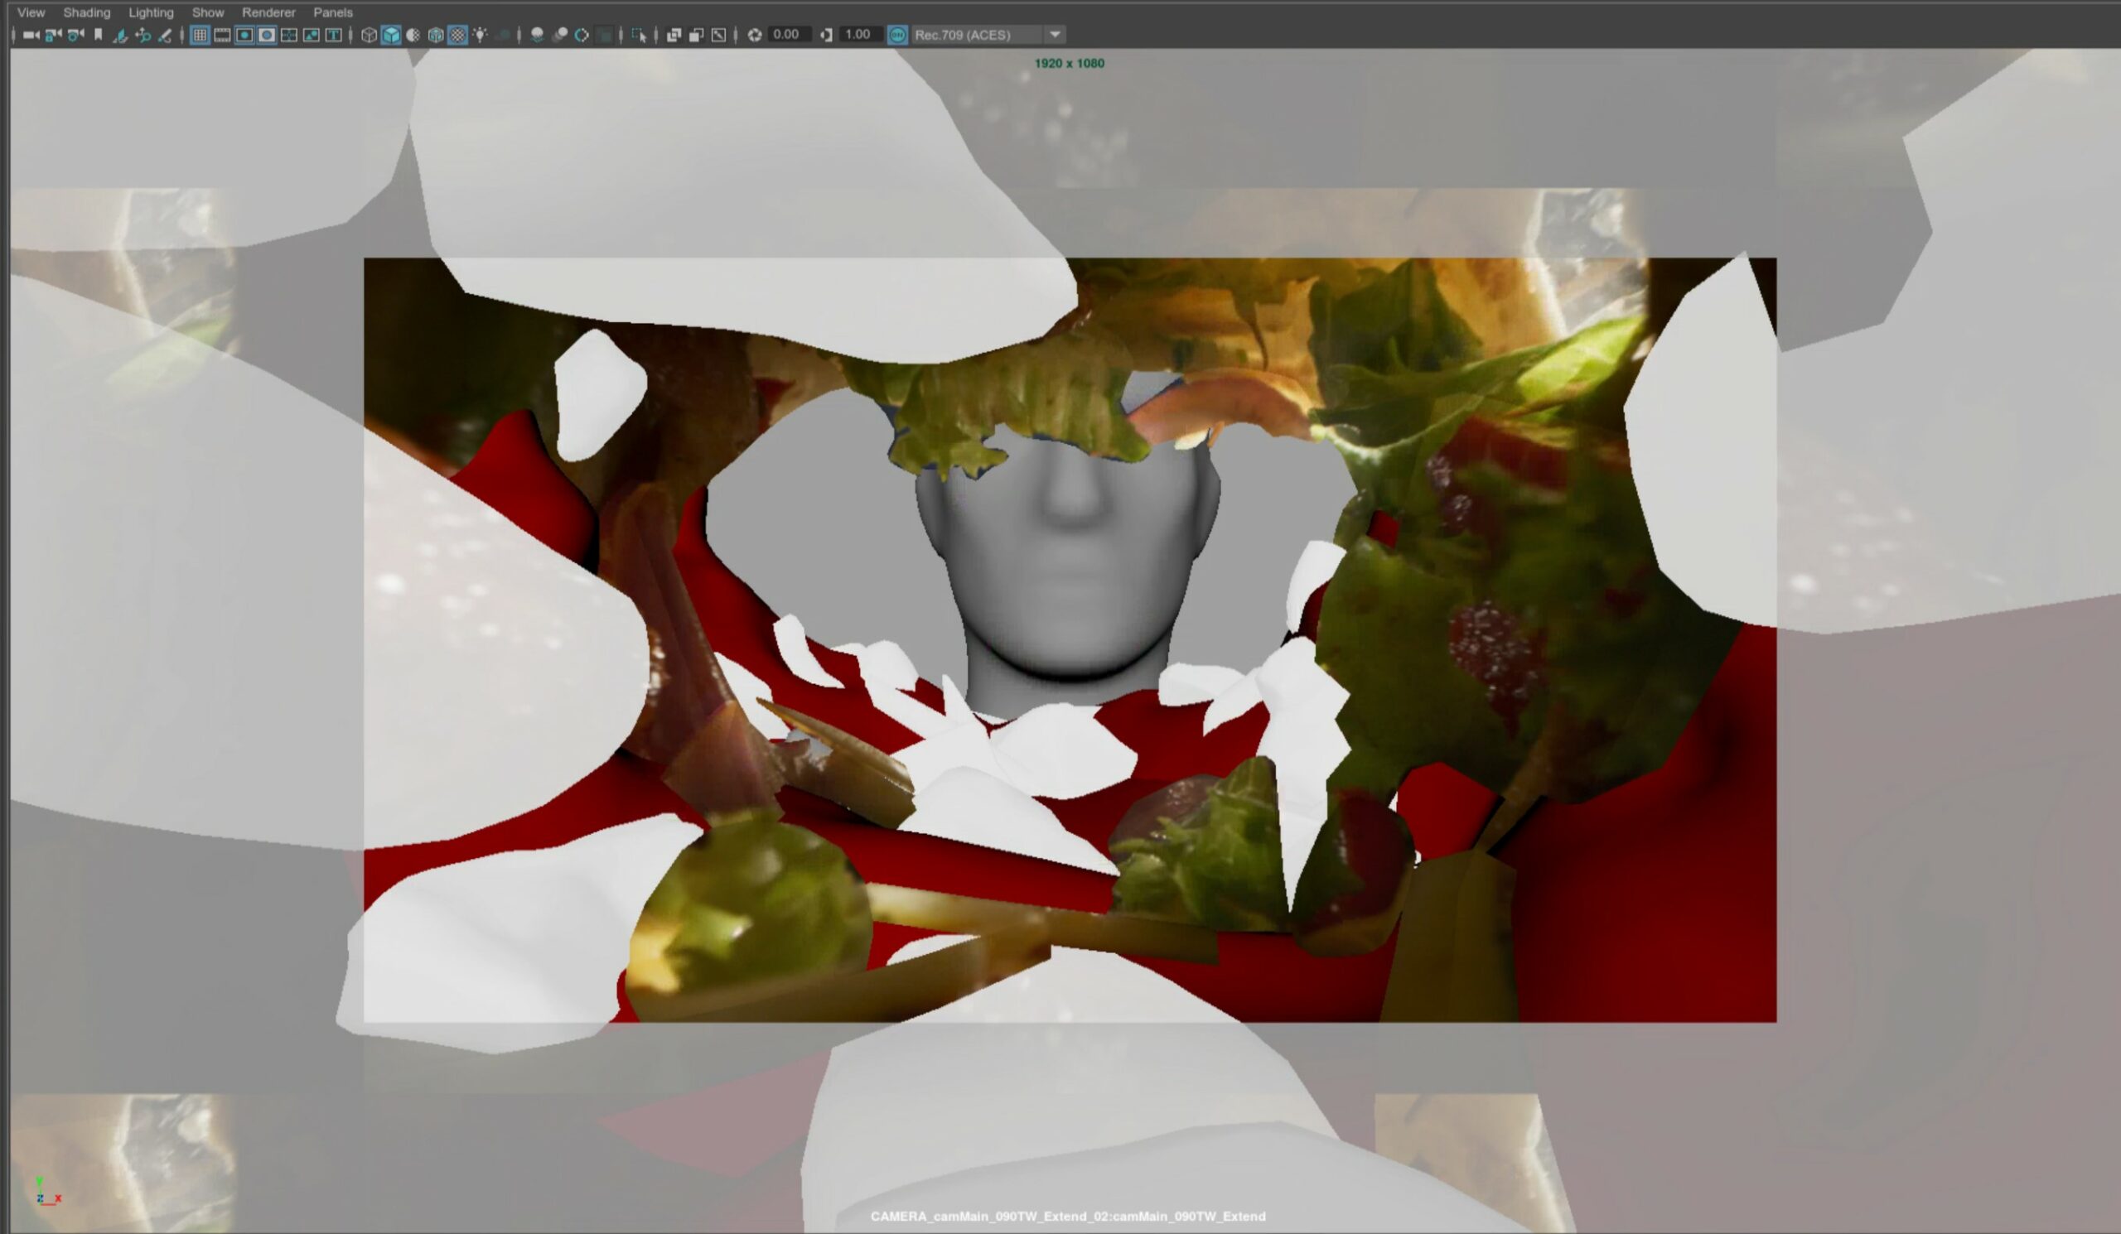
Task: Toggle the Safe Title overlay
Action: 333,35
